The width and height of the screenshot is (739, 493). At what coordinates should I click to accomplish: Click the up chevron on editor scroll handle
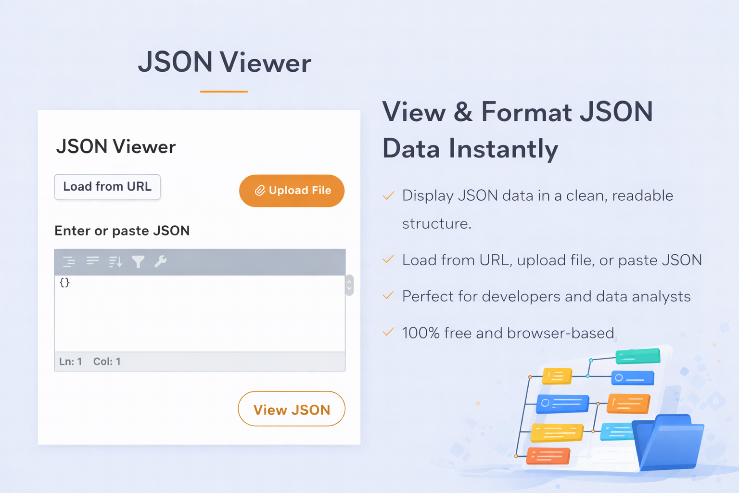point(349,281)
